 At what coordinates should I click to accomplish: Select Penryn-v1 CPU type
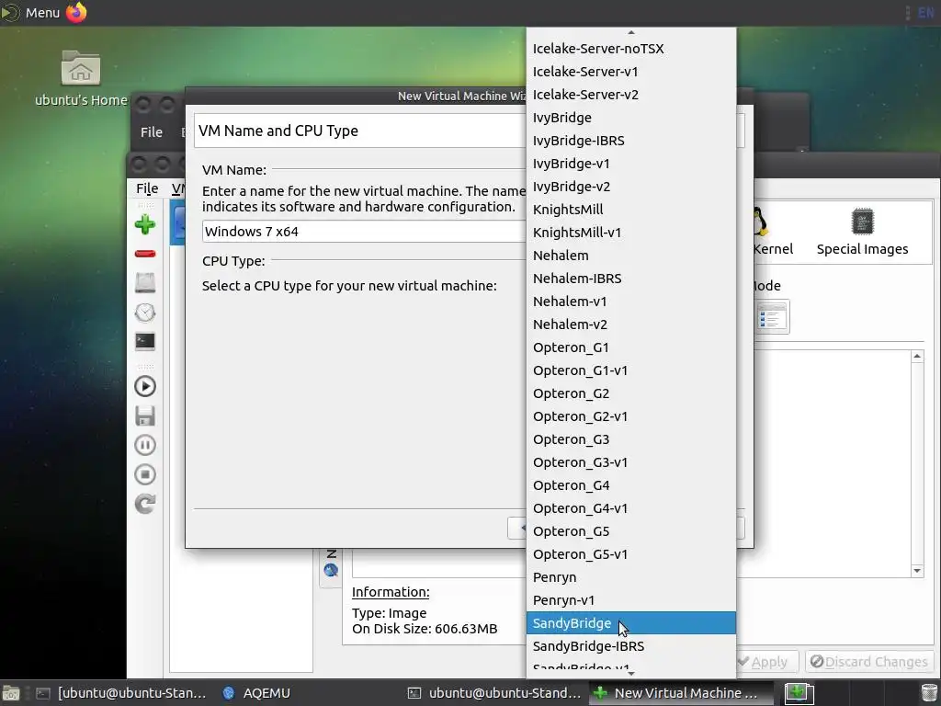(x=630, y=600)
